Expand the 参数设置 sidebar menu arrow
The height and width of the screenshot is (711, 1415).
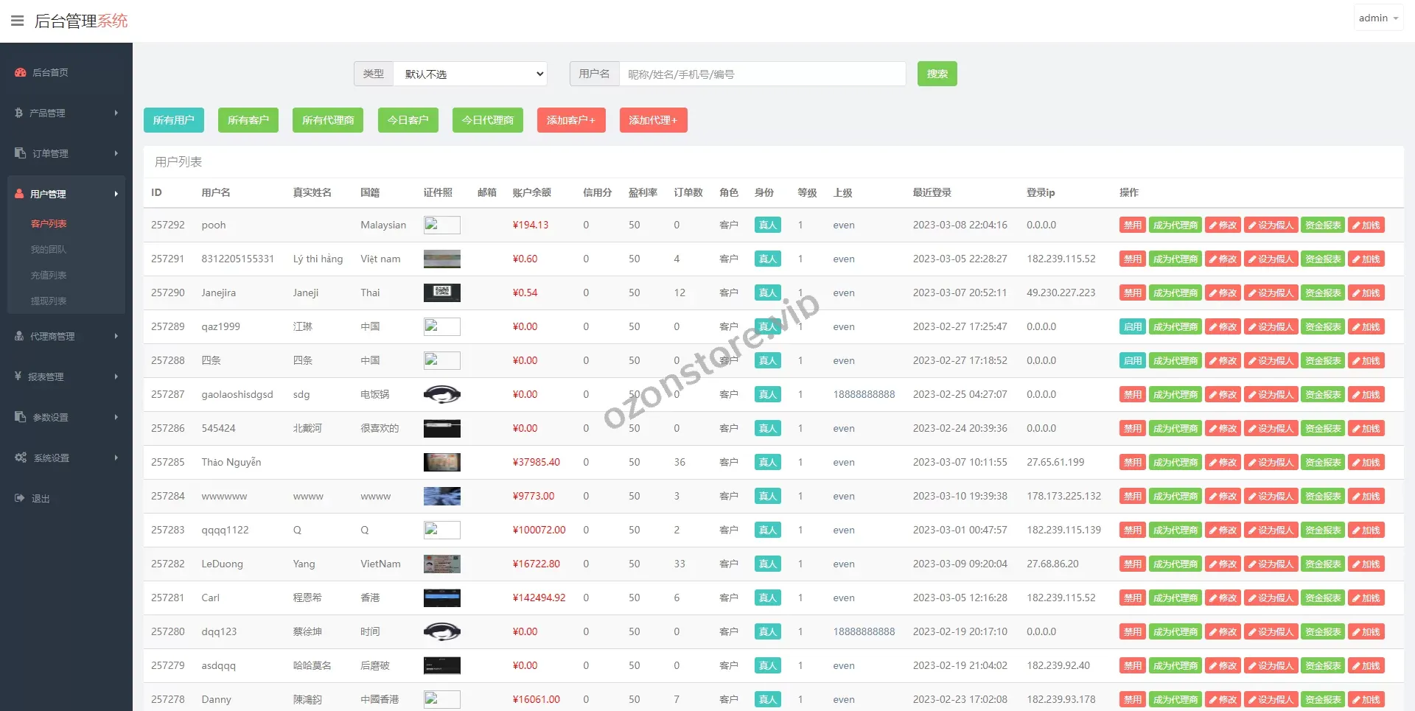116,417
